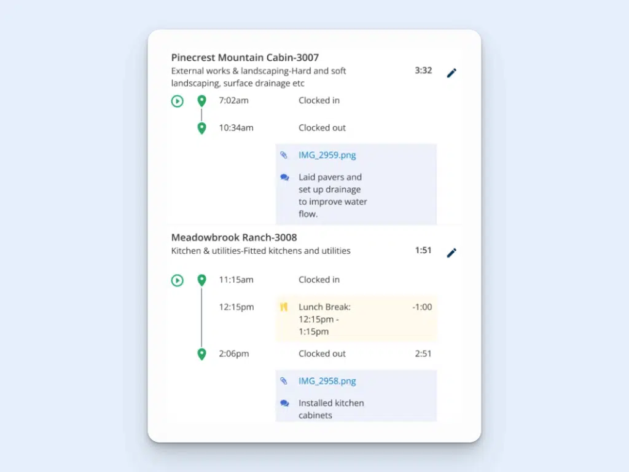The width and height of the screenshot is (629, 472).
Task: Click the 2:06pm clock-out location pin
Action: point(201,353)
